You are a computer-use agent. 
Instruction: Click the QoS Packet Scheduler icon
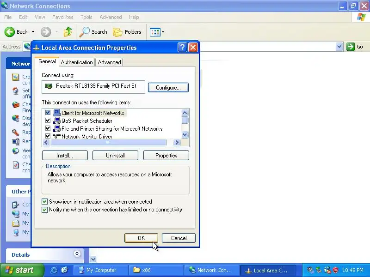pyautogui.click(x=56, y=120)
